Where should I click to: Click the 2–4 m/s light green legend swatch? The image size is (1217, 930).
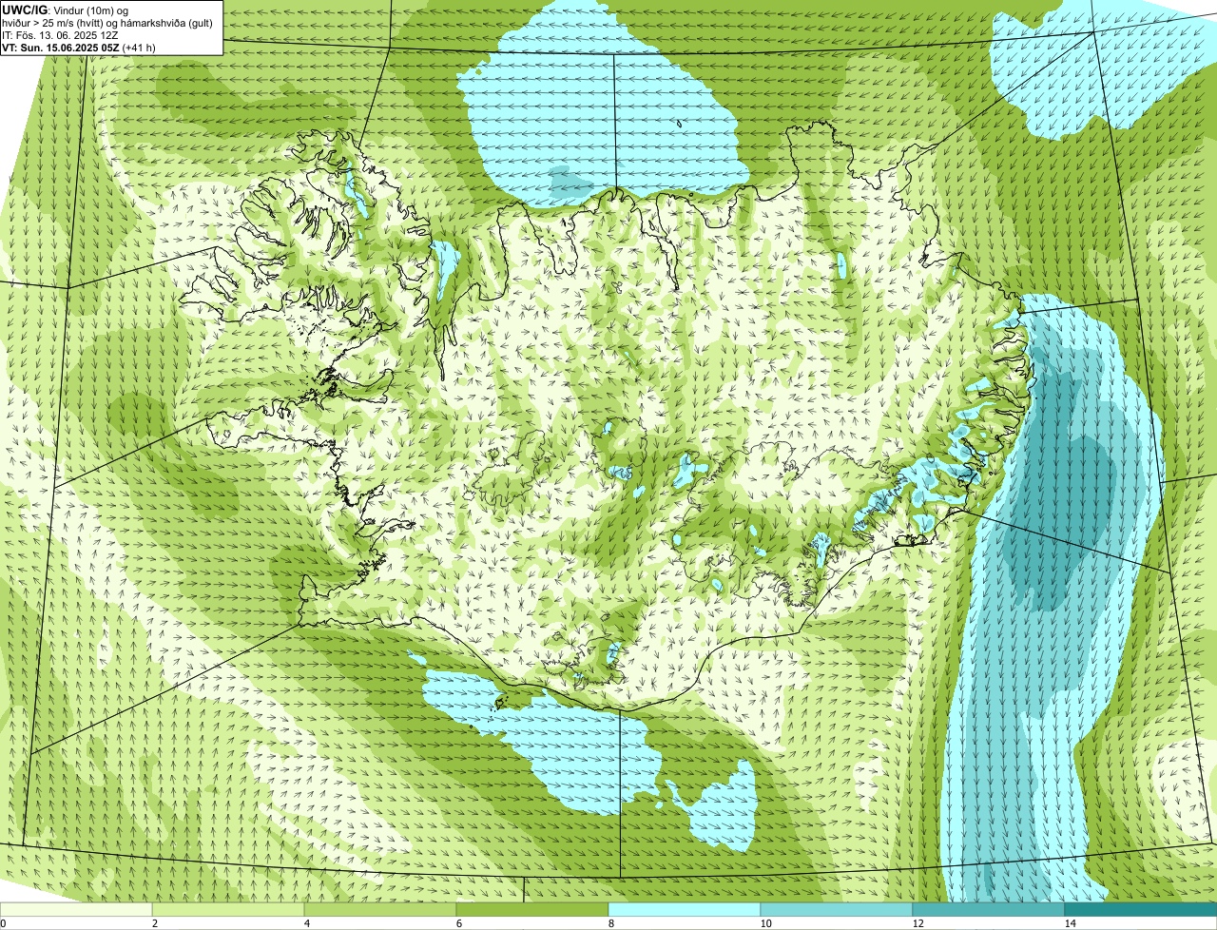tap(228, 910)
